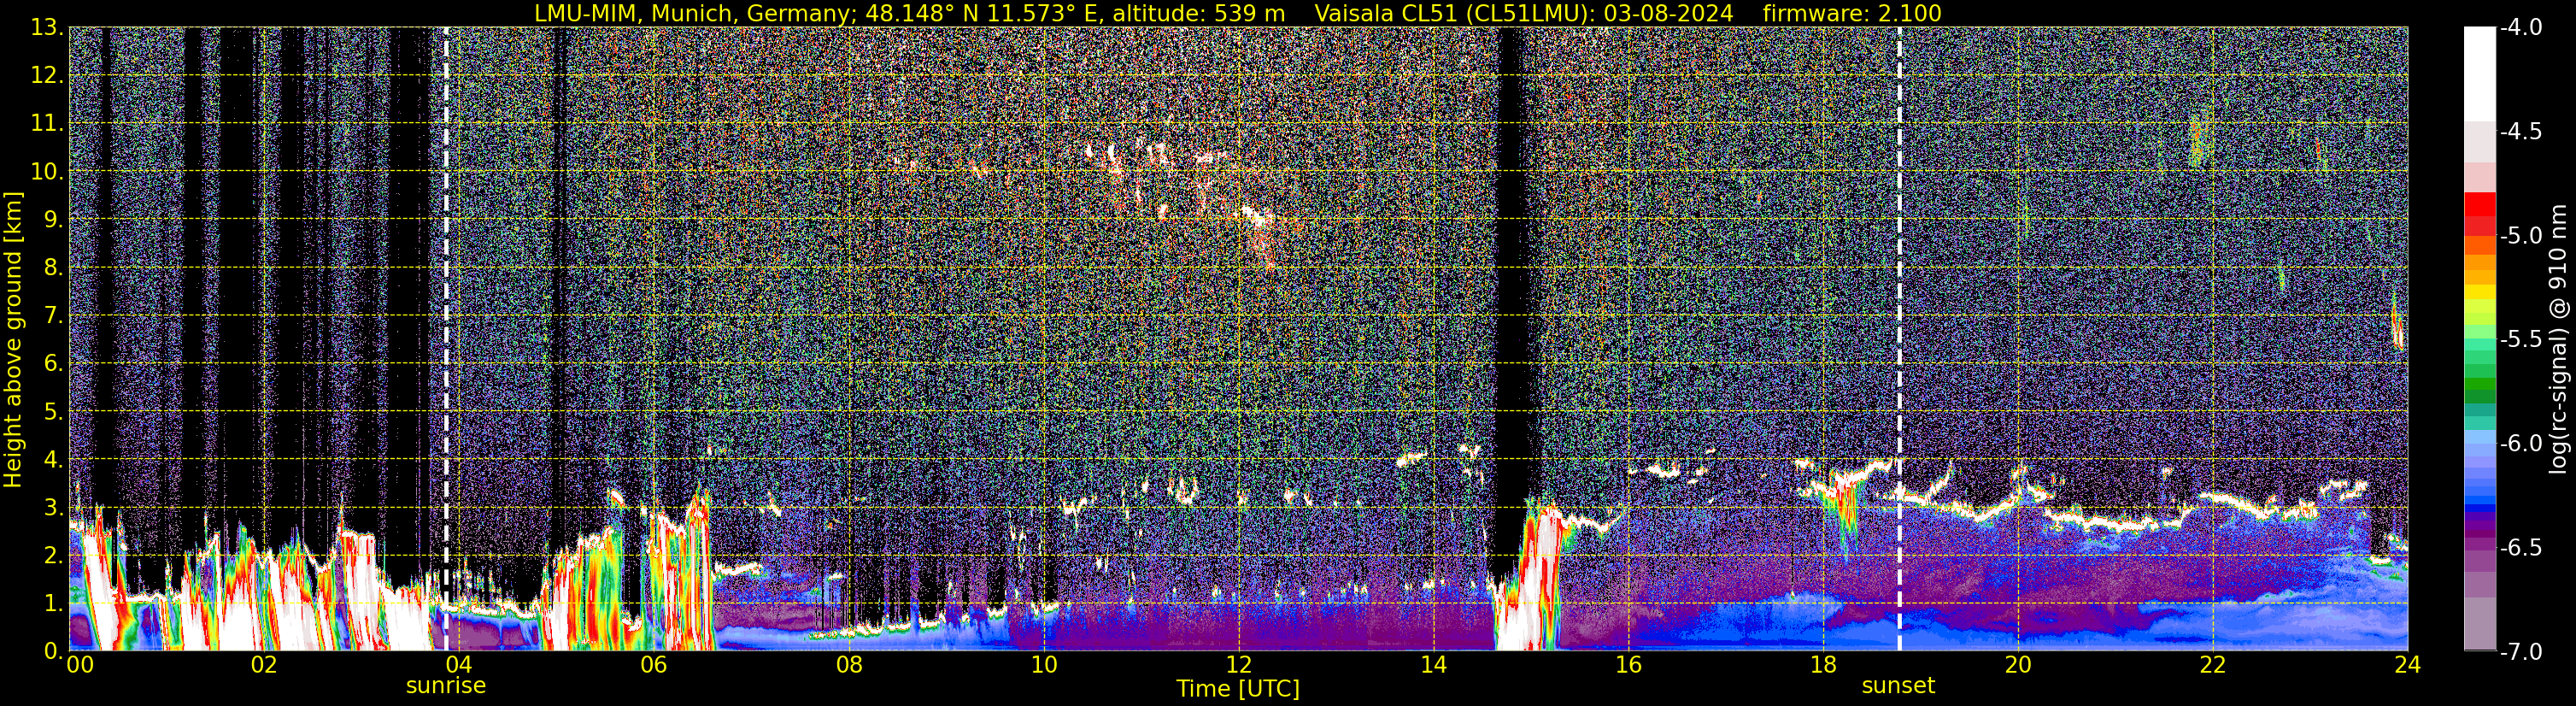Viewport: 2576px width, 706px height.
Task: Click the height axis tick label '6.'
Action: (53, 364)
